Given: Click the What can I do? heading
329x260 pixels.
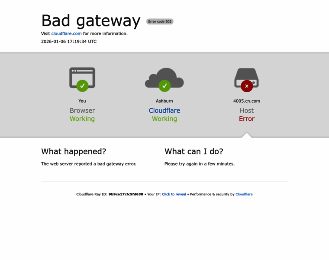Looking at the screenshot, I should pos(194,151).
